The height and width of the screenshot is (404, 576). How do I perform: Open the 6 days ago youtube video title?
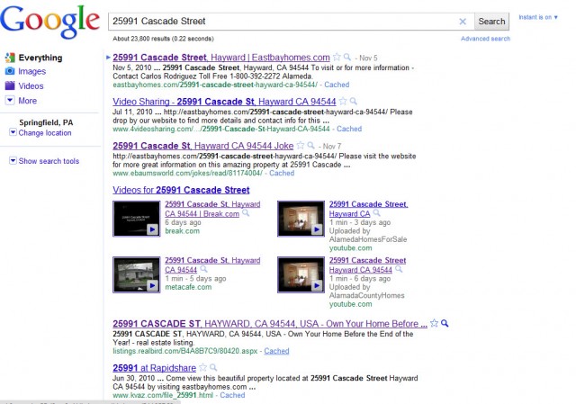pos(367,265)
